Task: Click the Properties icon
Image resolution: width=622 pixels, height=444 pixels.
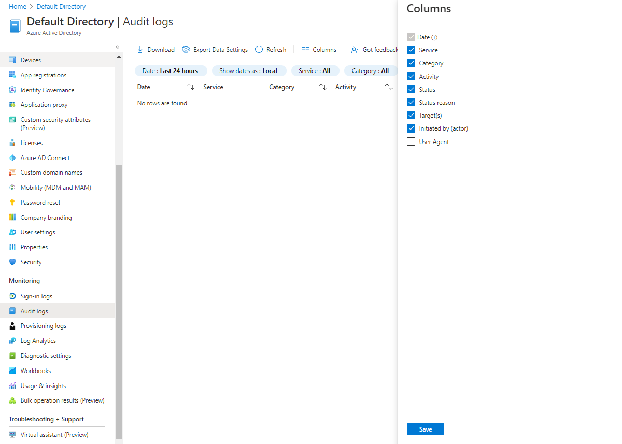Action: [12, 247]
